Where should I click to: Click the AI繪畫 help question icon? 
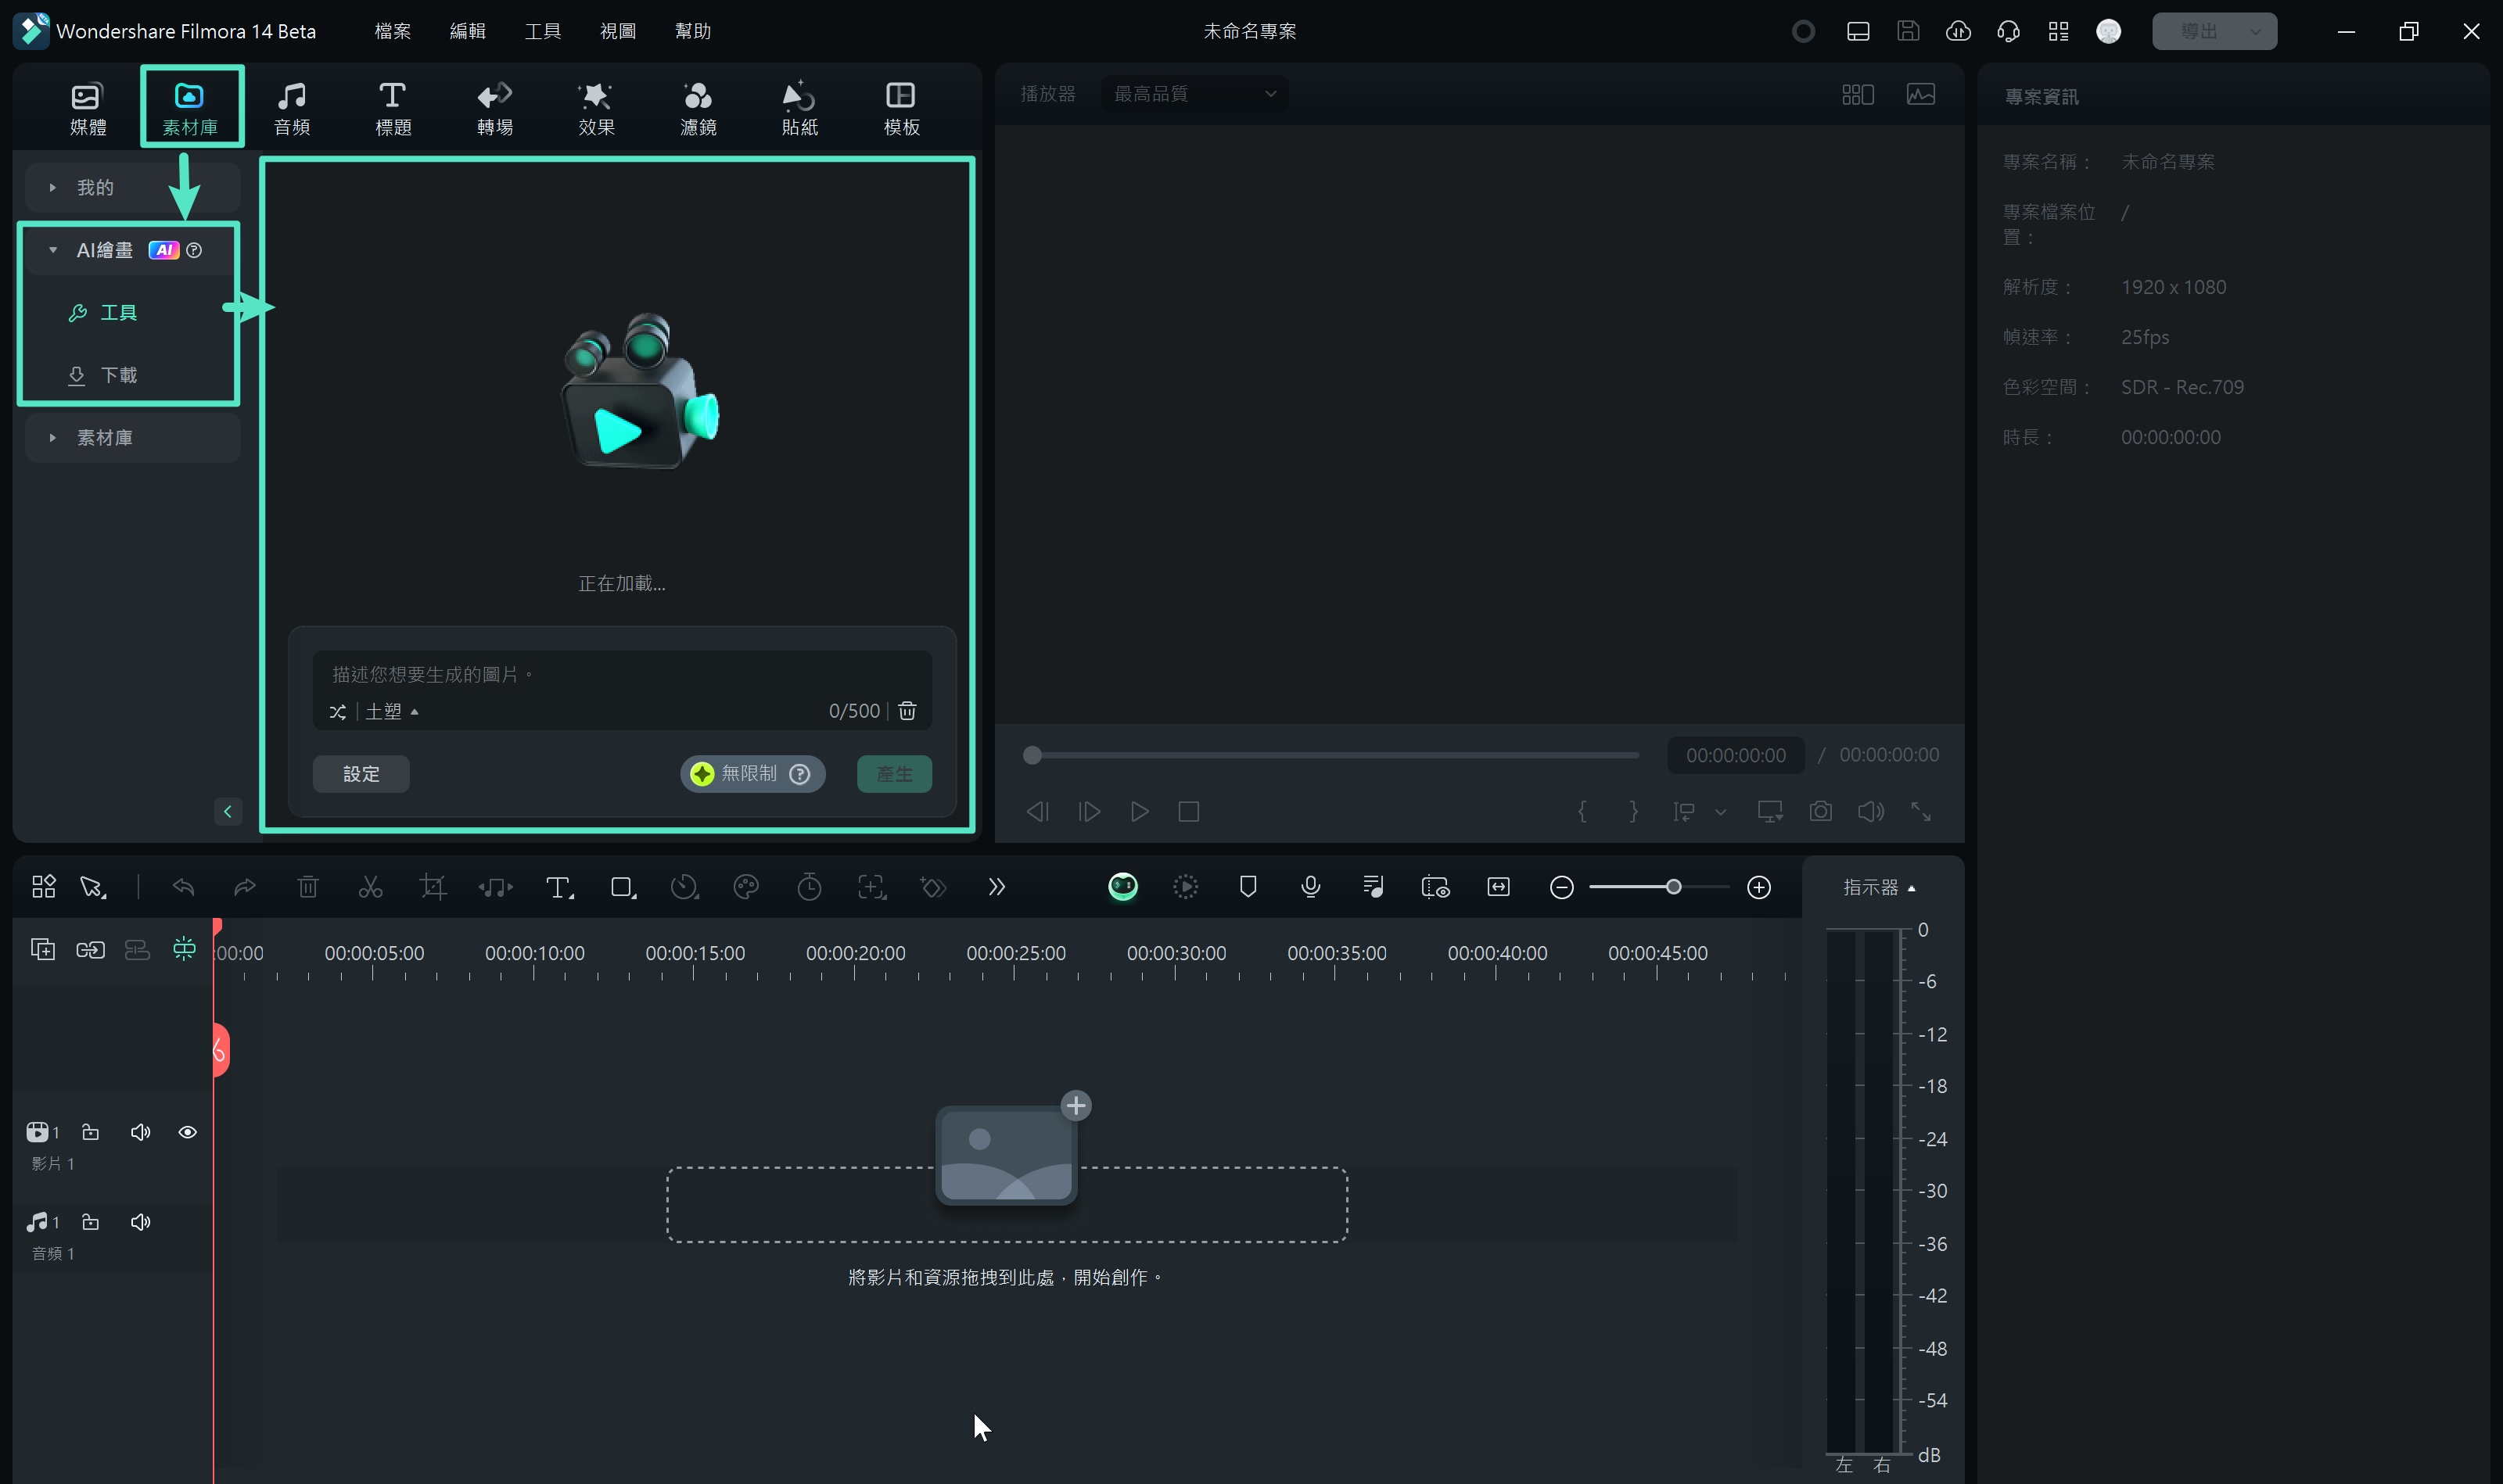(x=194, y=250)
